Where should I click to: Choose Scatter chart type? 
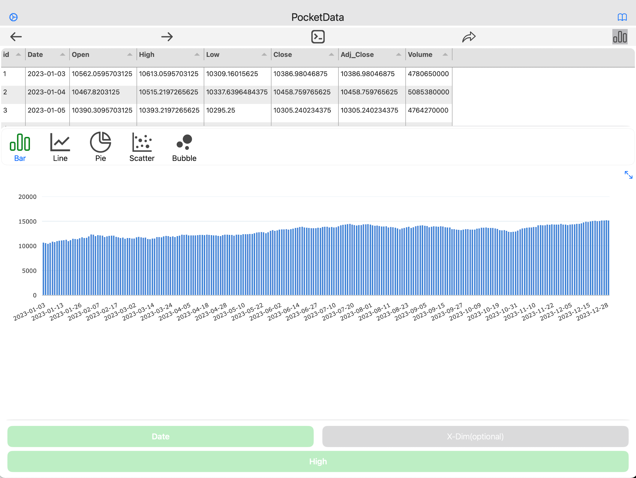[142, 147]
